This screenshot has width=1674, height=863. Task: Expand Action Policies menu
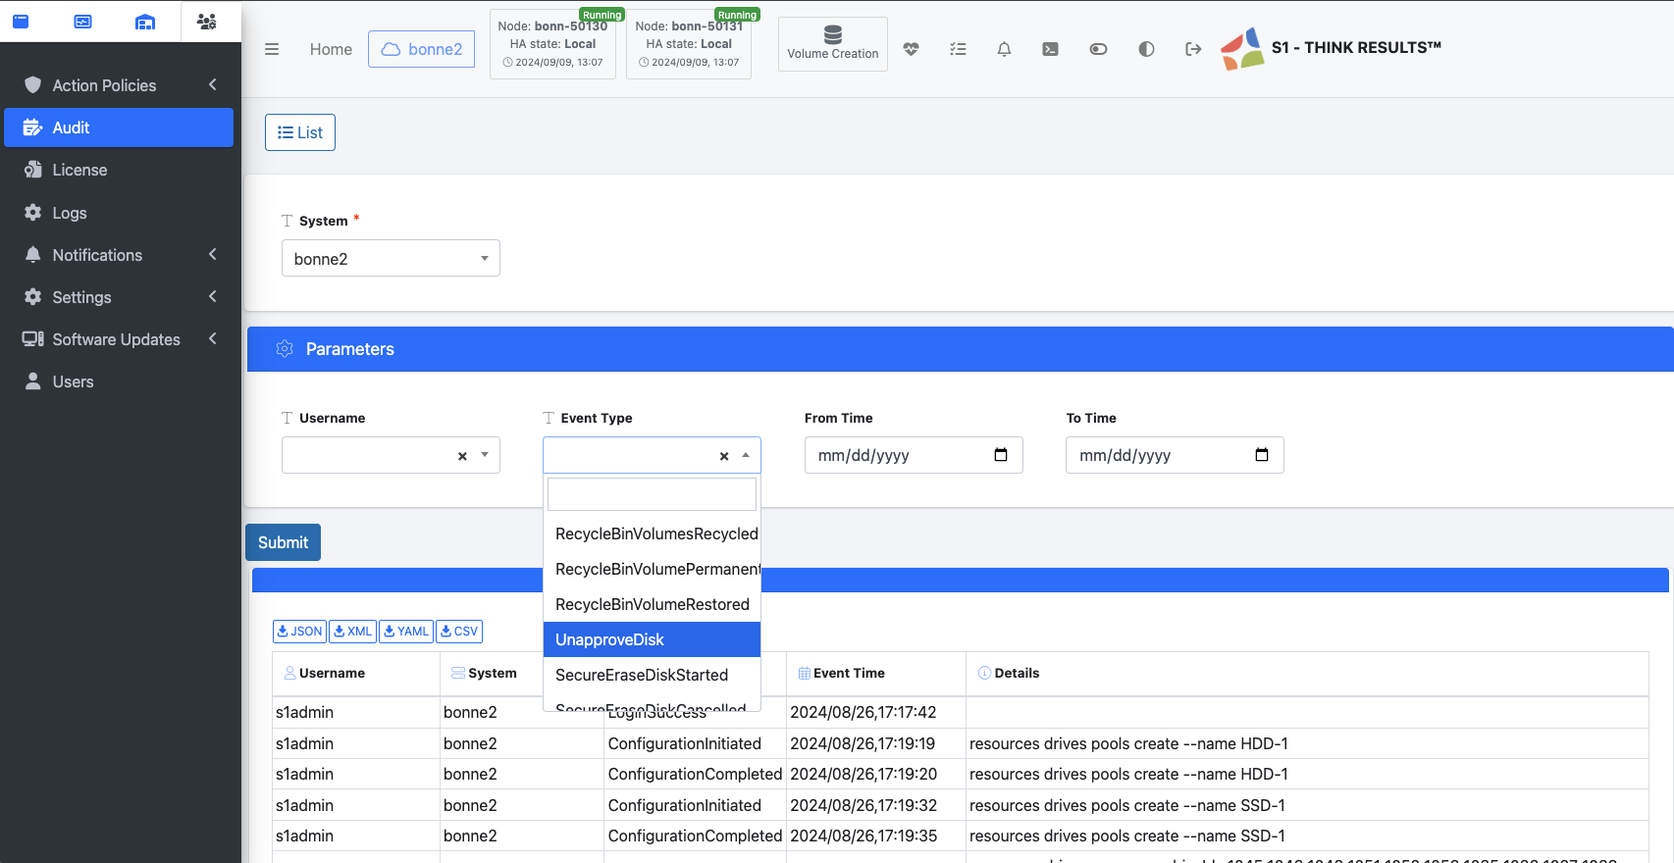119,85
